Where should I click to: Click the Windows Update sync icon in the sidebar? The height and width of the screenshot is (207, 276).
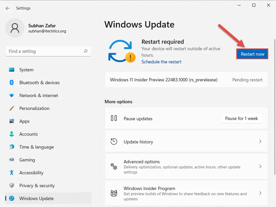click(x=12, y=199)
